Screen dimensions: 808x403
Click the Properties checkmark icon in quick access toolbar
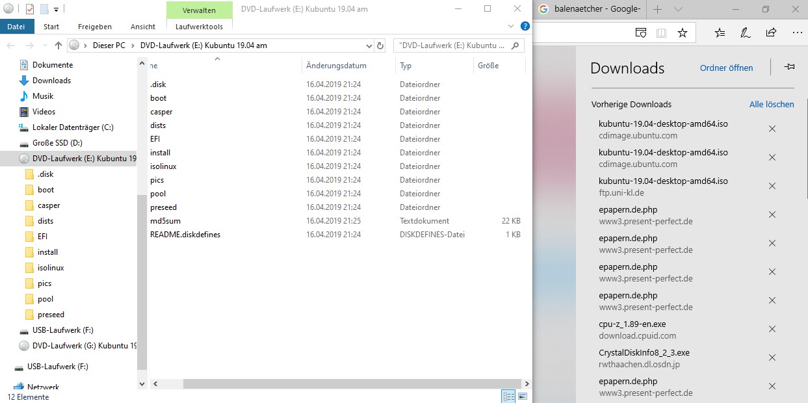point(29,9)
